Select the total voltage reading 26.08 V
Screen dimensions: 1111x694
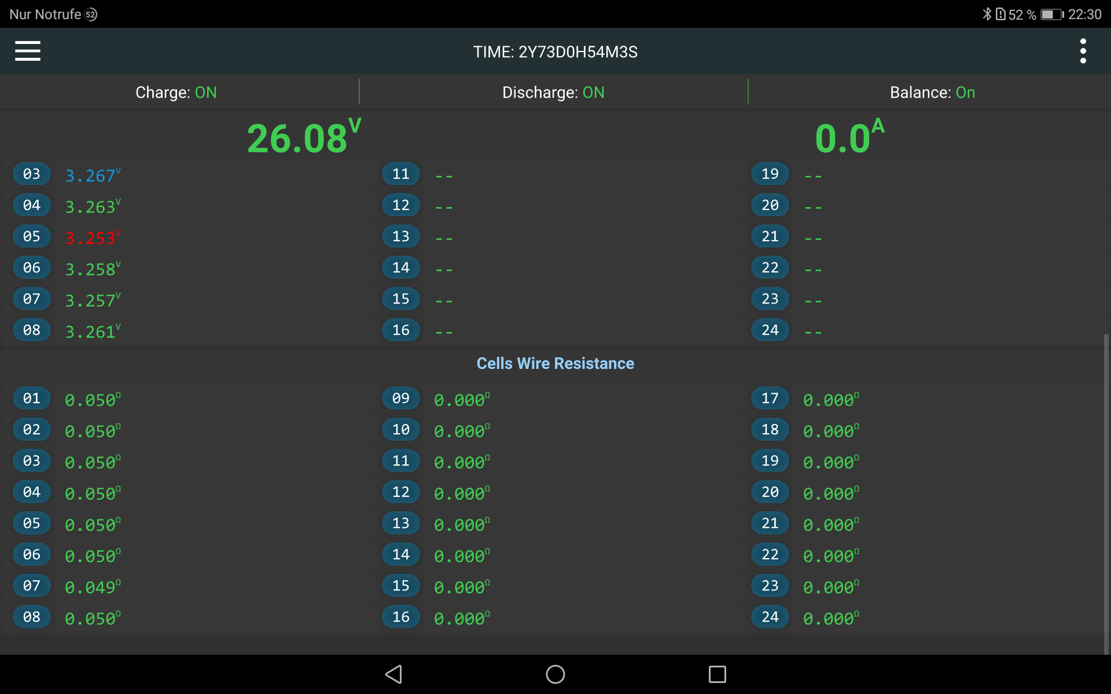pyautogui.click(x=304, y=136)
